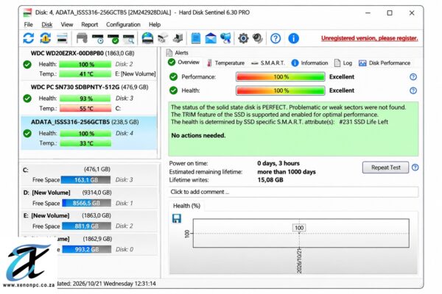Click the computer tower toolbar icon
Image resolution: width=442 pixels, height=294 pixels.
[x=178, y=38]
